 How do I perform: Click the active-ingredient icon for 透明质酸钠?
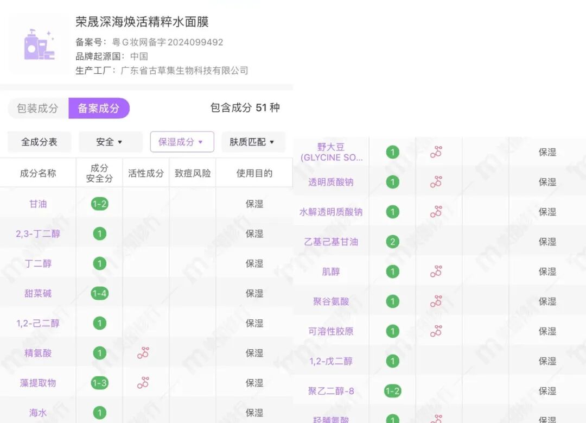(x=436, y=182)
